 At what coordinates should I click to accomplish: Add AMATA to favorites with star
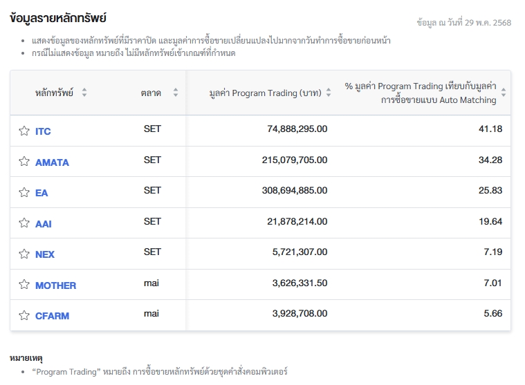(x=24, y=162)
